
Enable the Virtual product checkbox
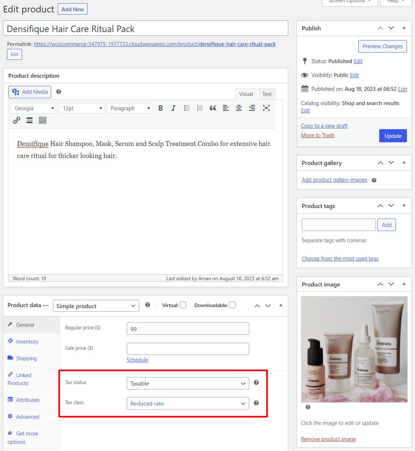(183, 305)
